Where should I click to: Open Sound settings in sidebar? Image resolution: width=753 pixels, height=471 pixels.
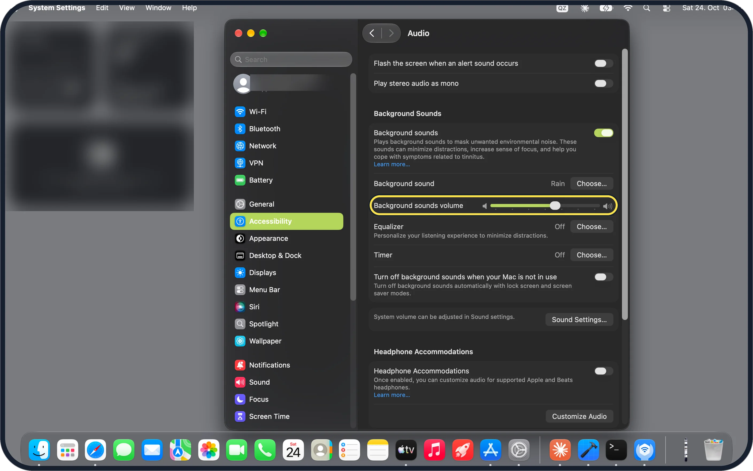tap(286, 382)
